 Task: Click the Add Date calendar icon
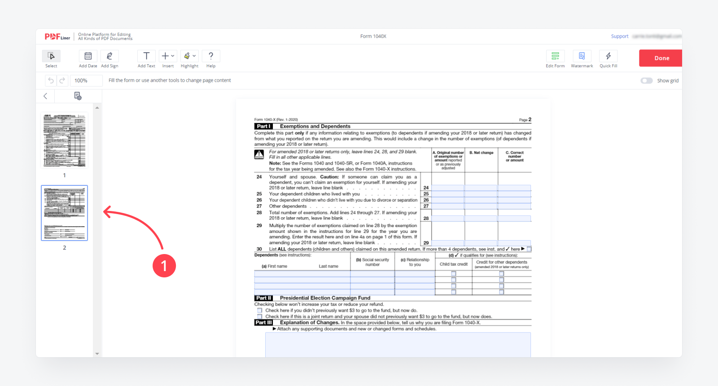88,56
